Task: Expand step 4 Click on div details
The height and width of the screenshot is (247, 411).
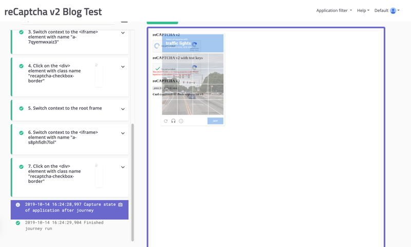Action: (x=123, y=67)
